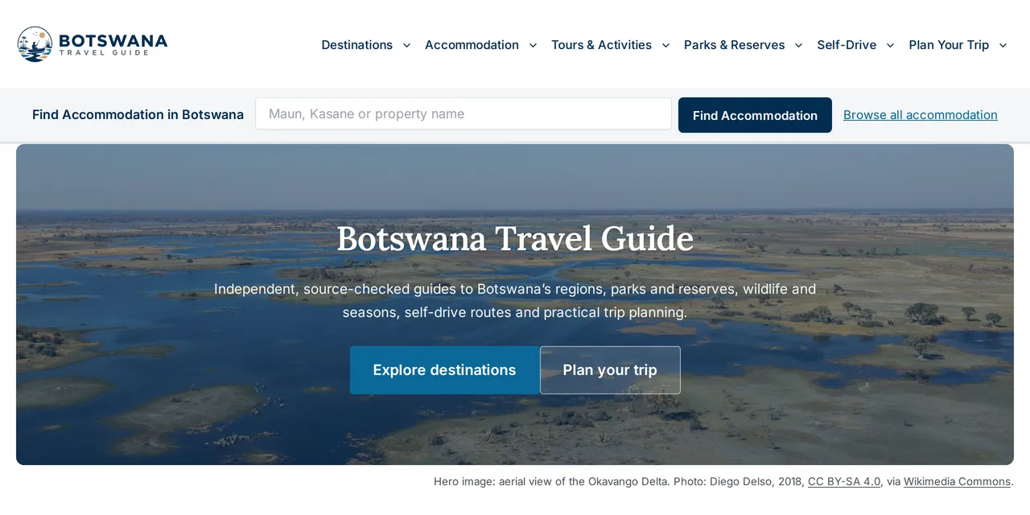Open the Self-Drive menu item
The width and height of the screenshot is (1030, 515).
pyautogui.click(x=847, y=45)
